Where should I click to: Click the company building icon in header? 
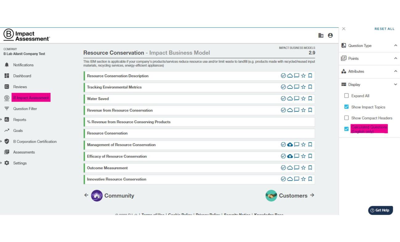[321, 35]
